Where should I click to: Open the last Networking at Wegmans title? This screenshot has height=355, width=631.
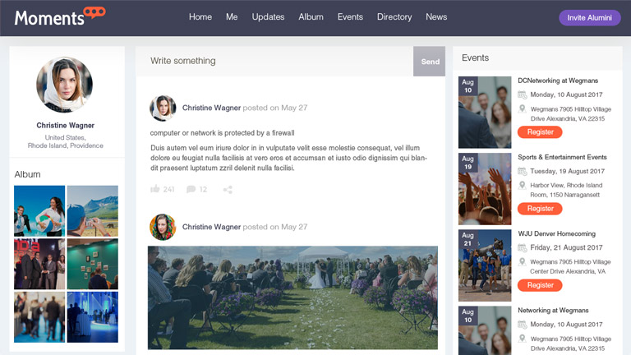click(553, 311)
